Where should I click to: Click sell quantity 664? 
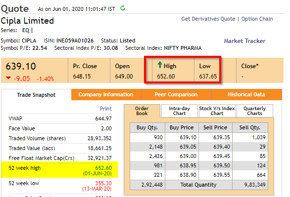click(261, 175)
